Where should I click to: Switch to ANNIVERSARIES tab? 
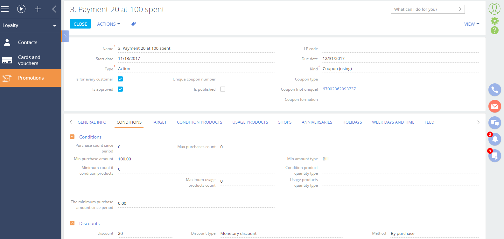tap(317, 122)
